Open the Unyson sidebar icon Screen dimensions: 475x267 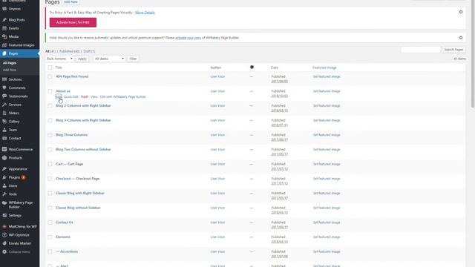coord(4,9)
